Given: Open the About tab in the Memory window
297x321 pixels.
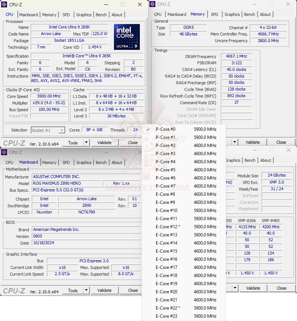Looking at the screenshot, I should pyautogui.click(x=265, y=14).
